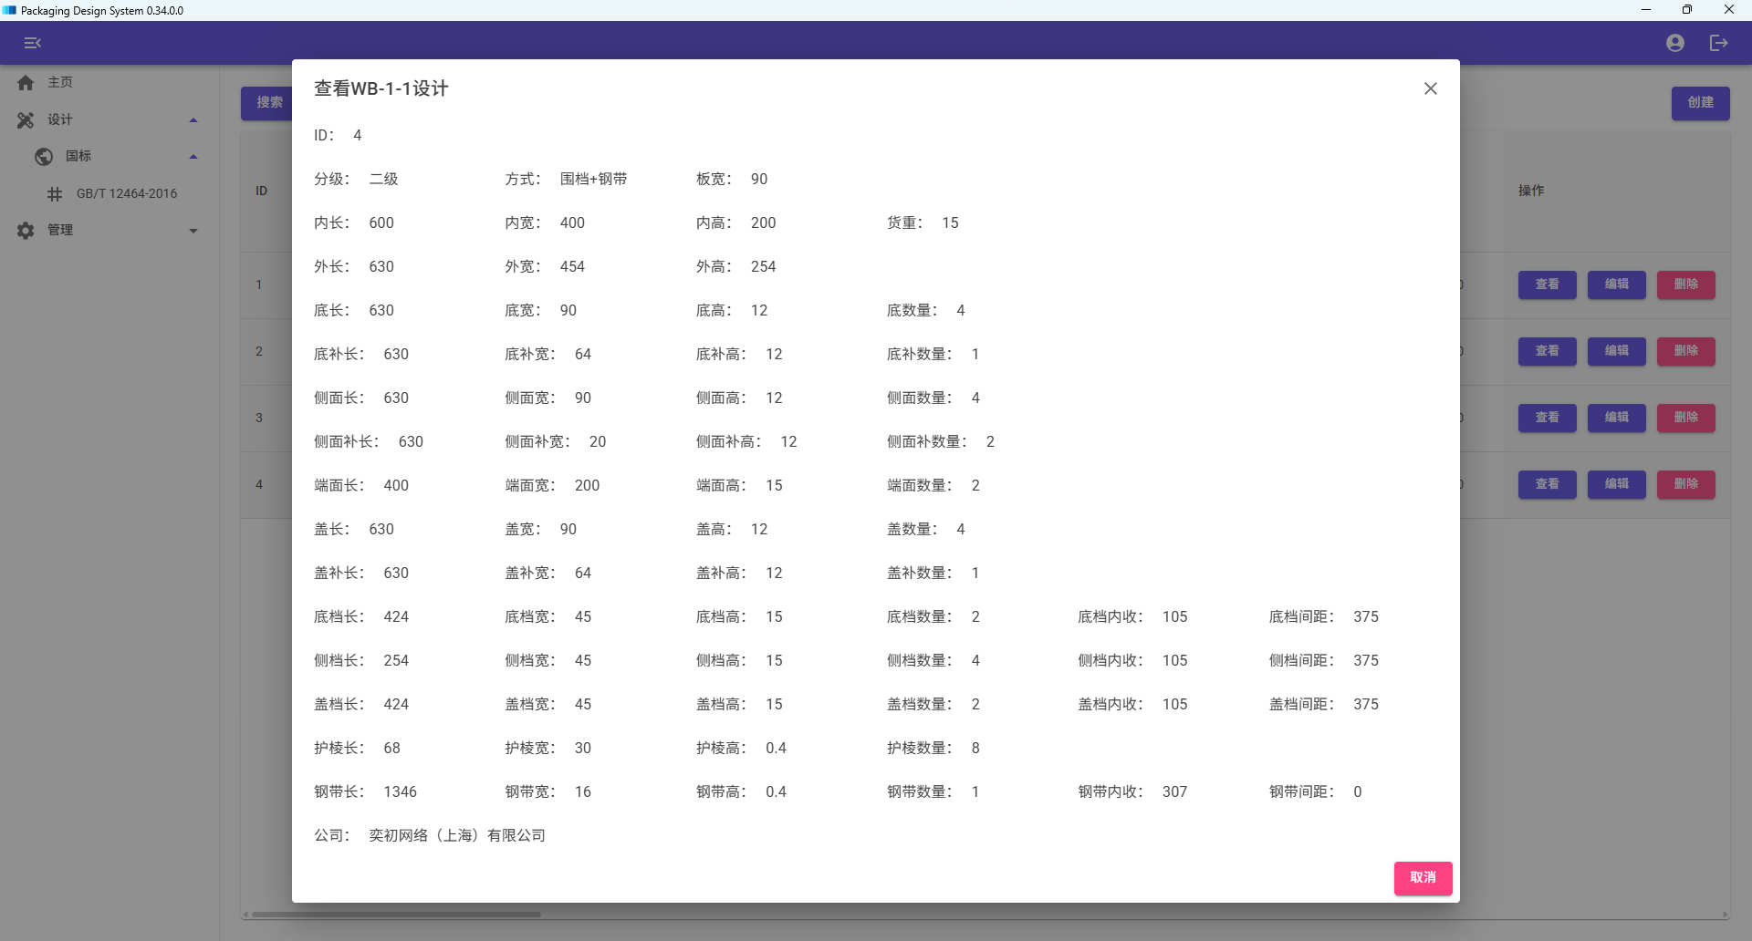
Task: Click the 钢带内收 value 307
Action: coord(1175,791)
